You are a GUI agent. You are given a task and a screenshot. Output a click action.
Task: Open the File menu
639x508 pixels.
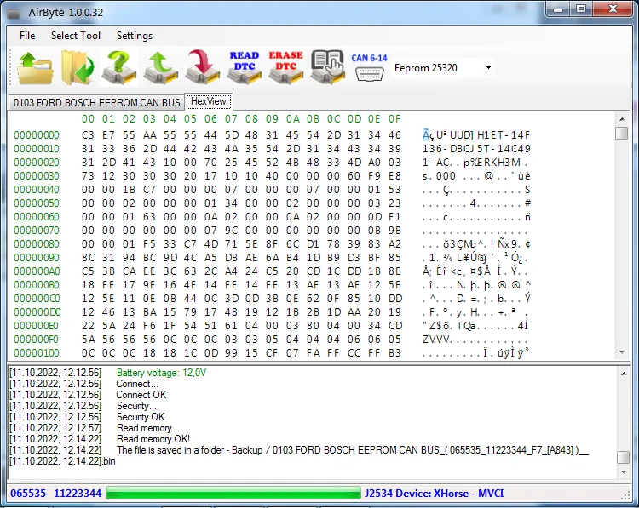point(27,36)
